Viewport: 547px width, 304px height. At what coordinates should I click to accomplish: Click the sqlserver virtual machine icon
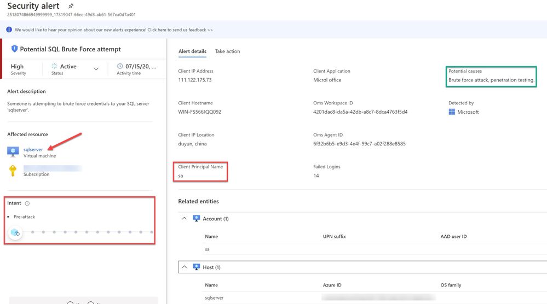pyautogui.click(x=13, y=151)
